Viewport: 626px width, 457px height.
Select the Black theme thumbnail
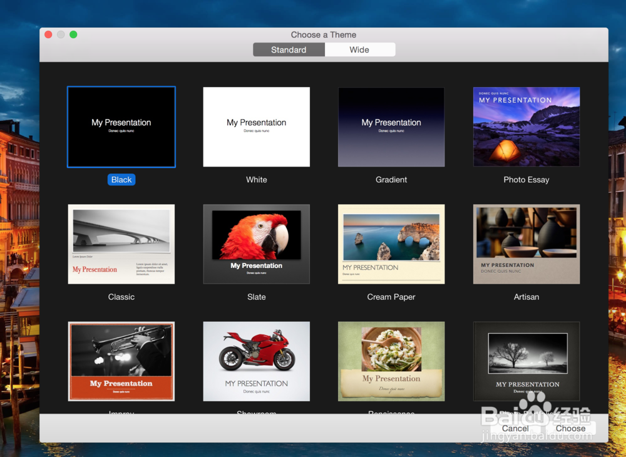pos(121,127)
